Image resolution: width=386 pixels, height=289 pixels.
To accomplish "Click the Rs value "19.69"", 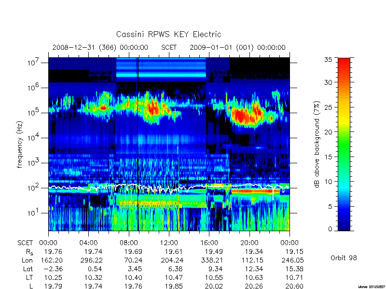I will tap(133, 251).
